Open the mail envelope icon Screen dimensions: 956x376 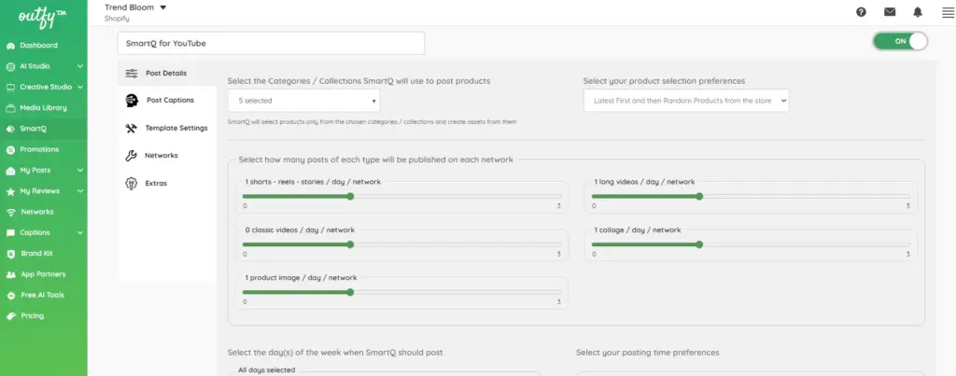pyautogui.click(x=890, y=12)
